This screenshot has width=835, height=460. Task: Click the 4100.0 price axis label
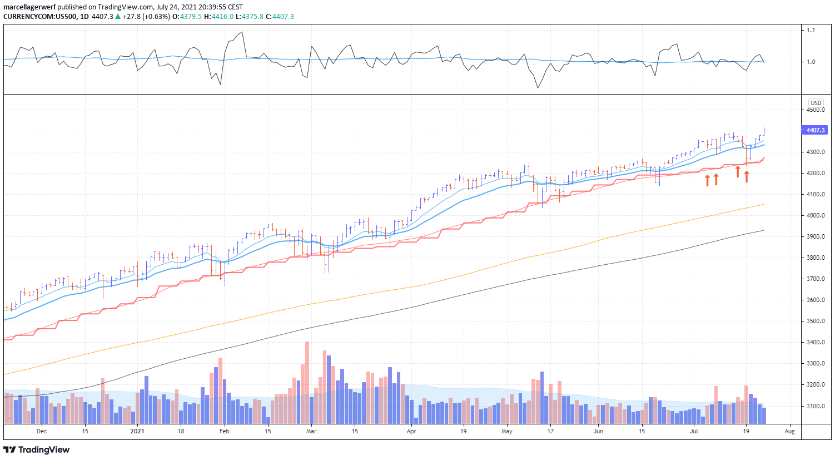816,194
